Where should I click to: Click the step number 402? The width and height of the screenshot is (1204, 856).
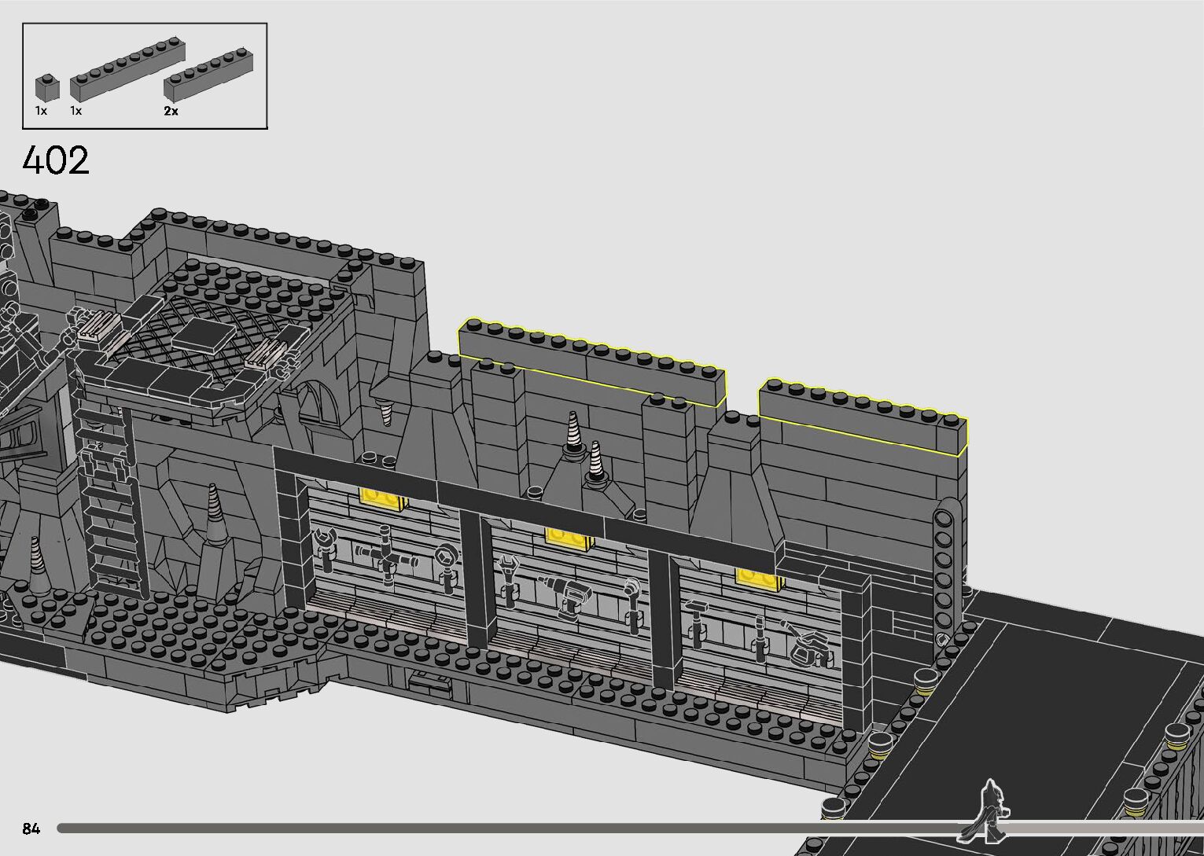(56, 161)
